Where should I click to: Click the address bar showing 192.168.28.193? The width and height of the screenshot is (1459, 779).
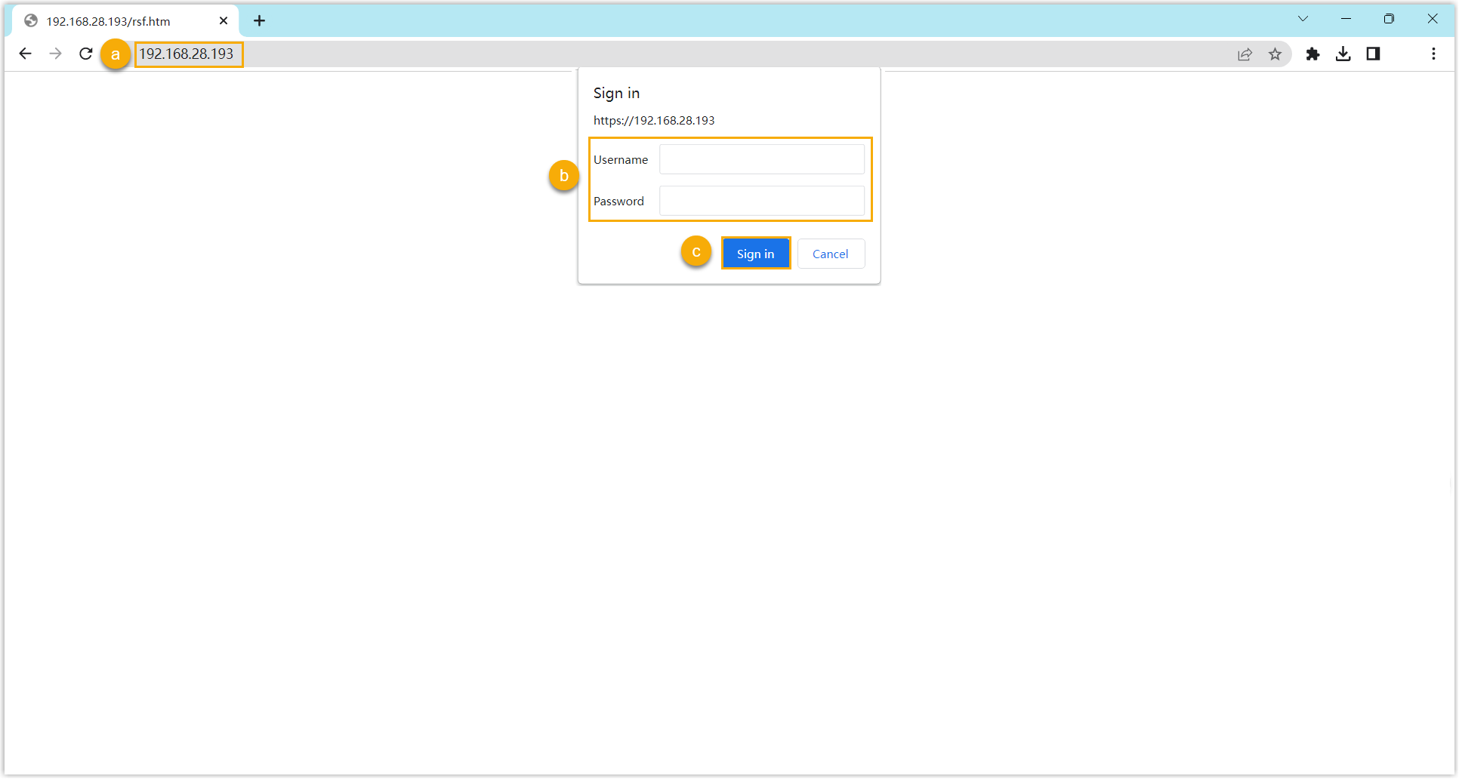pos(604,54)
